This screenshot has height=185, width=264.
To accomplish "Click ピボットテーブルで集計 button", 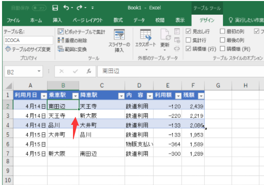I will (82, 32).
